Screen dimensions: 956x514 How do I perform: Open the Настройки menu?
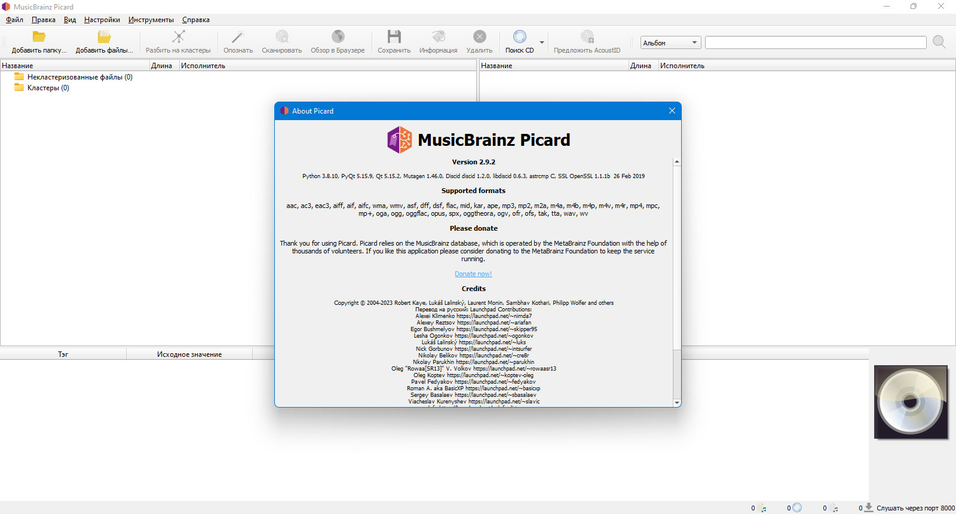[102, 20]
